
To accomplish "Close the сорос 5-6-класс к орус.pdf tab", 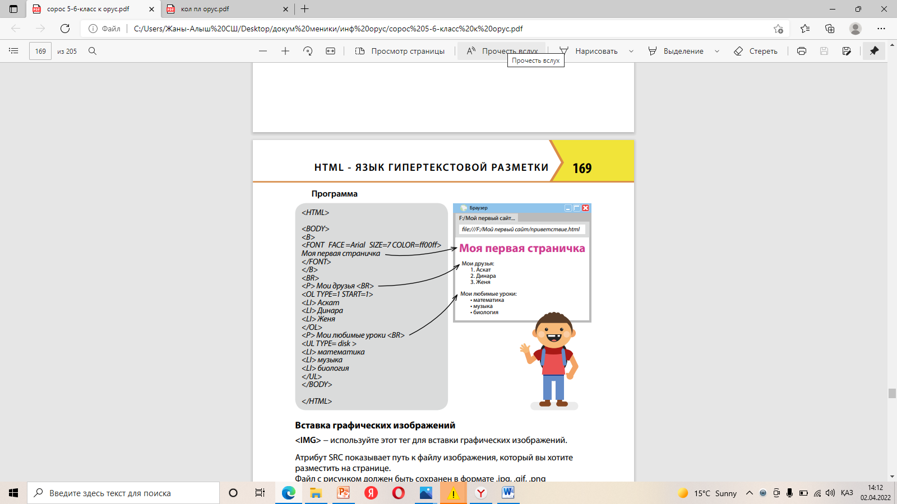I will pos(151,9).
